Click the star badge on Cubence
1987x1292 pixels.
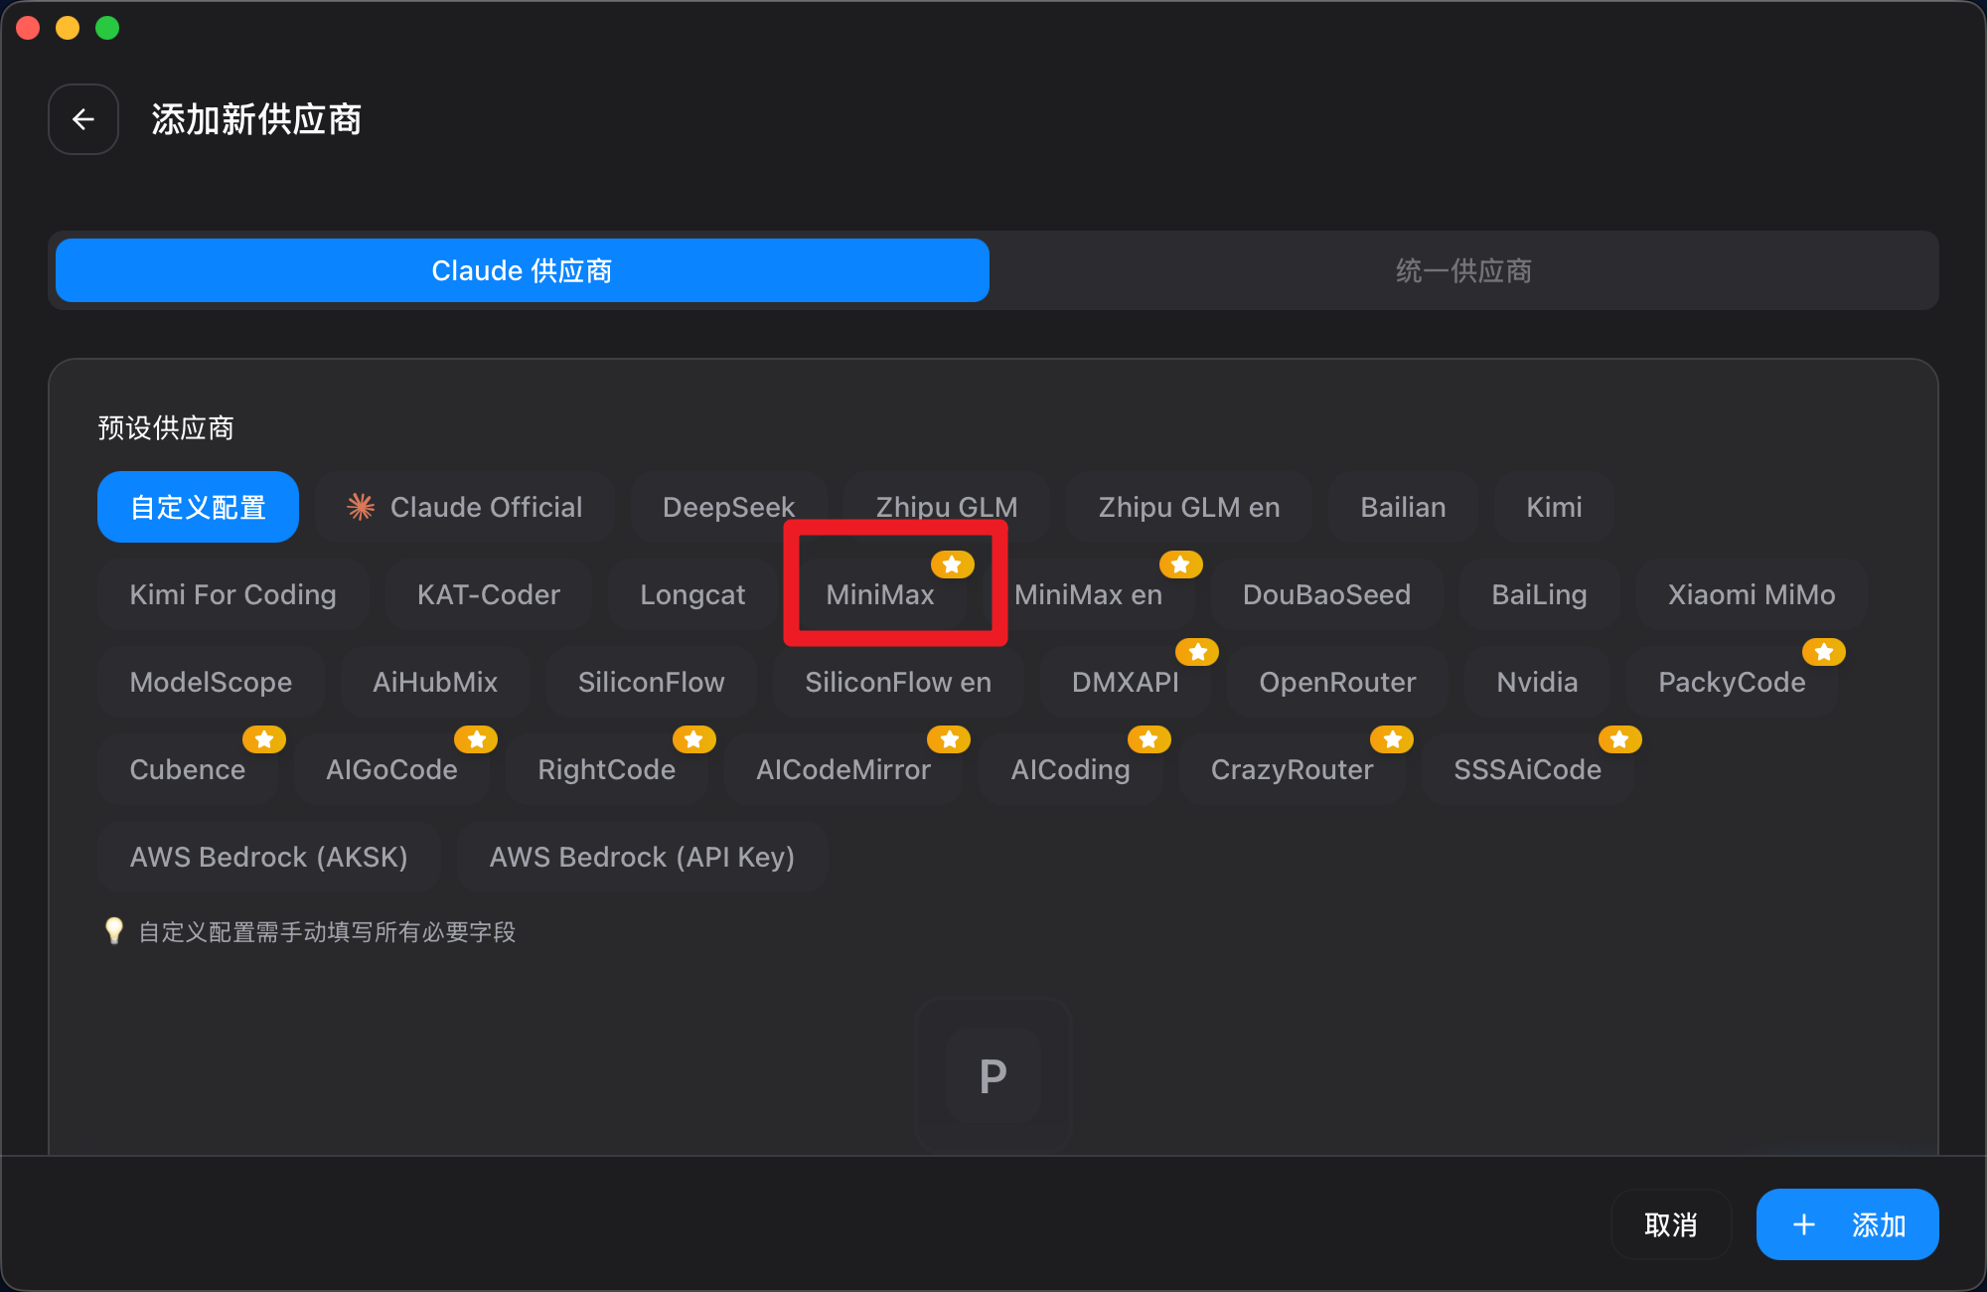click(x=264, y=739)
